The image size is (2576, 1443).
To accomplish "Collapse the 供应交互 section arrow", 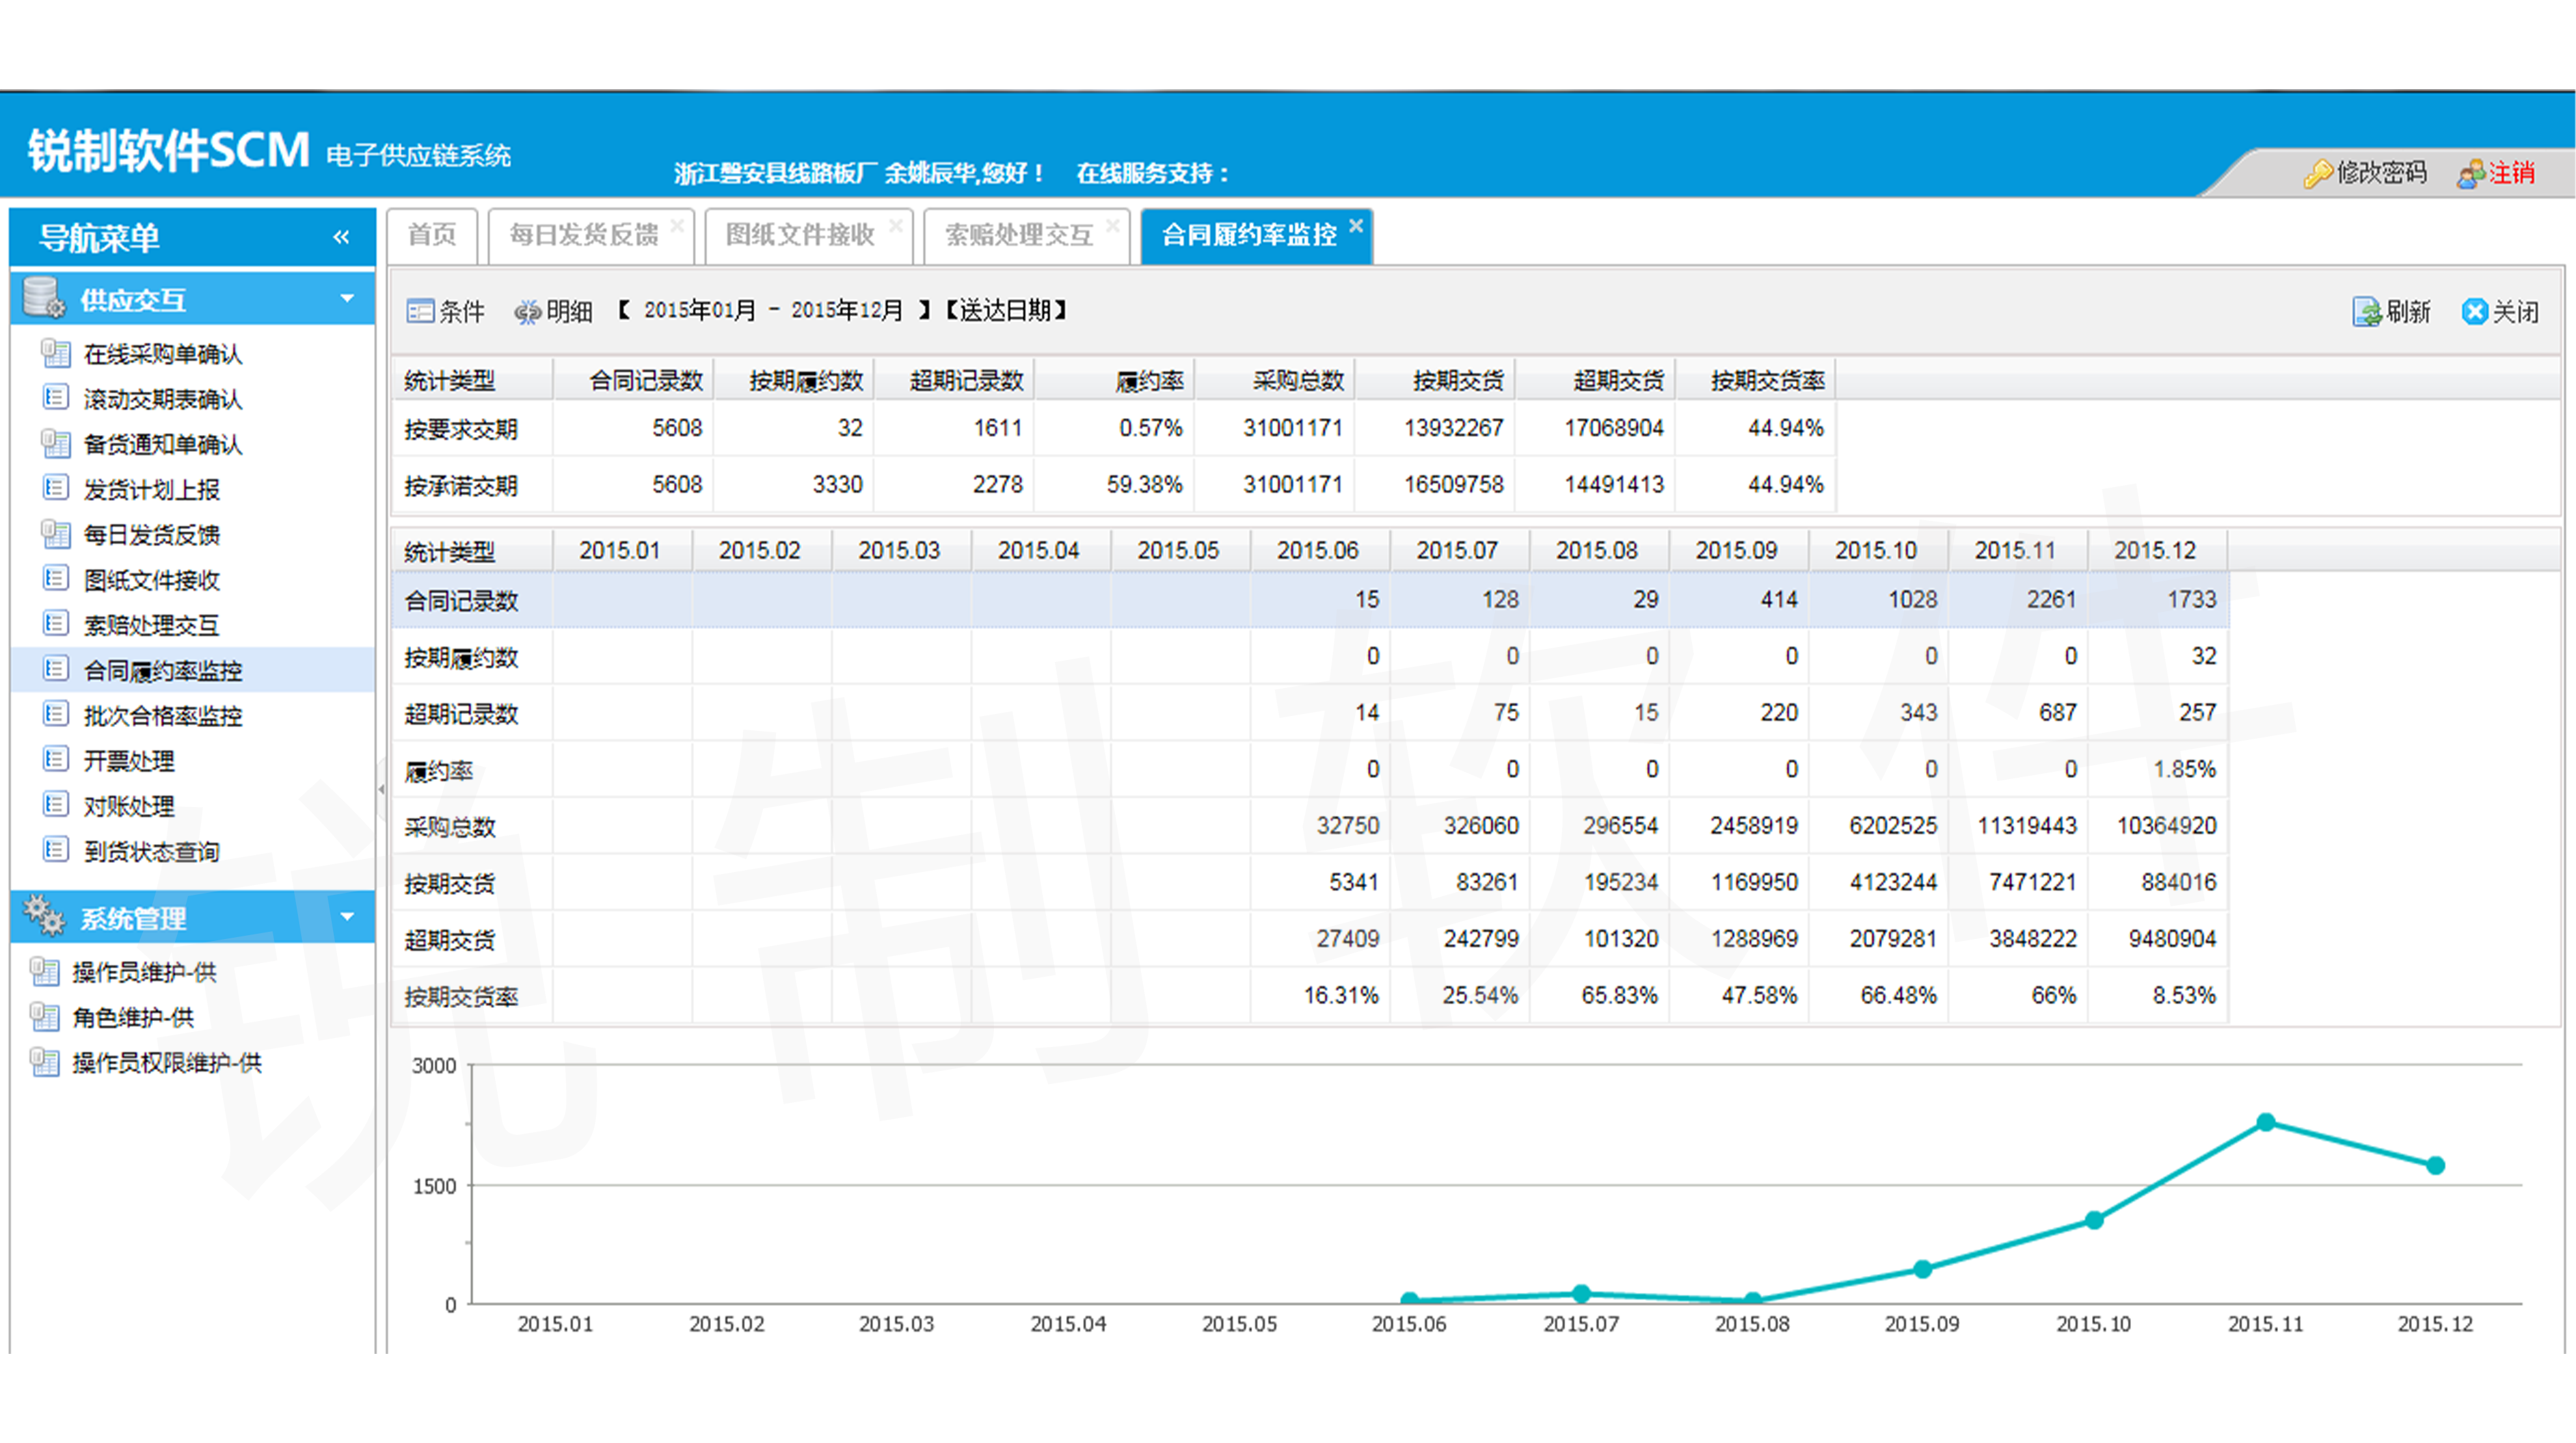I will coord(347,298).
